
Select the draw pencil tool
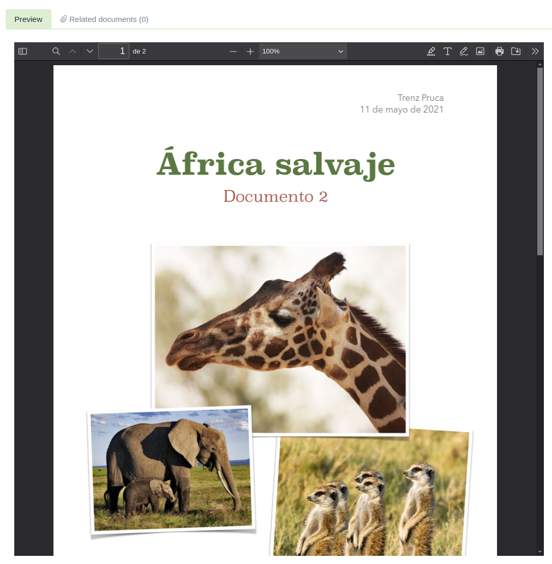pyautogui.click(x=463, y=51)
